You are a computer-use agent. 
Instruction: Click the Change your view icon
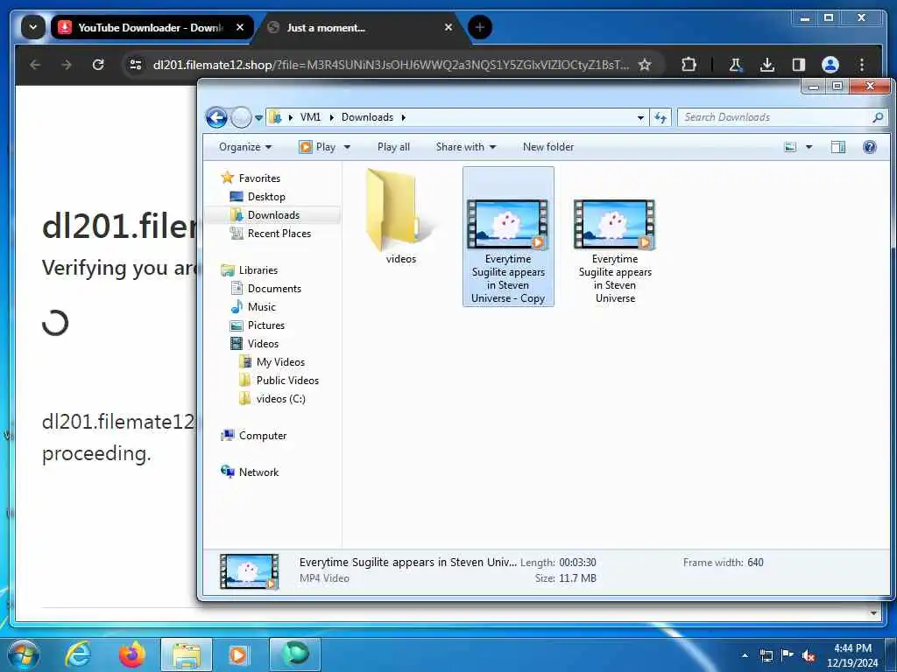pos(790,147)
